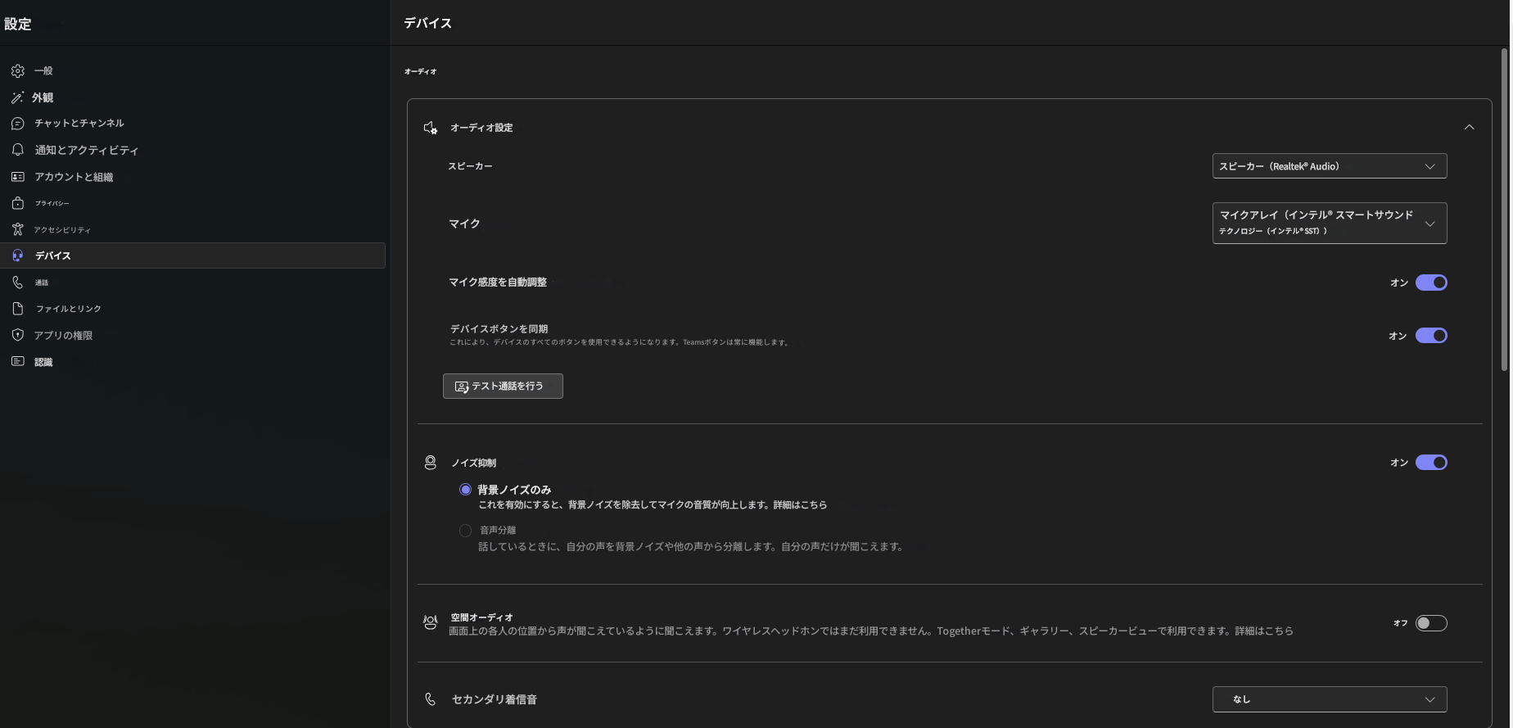This screenshot has width=1513, height=728.
Task: Click the spatial audio icon by 空間オーディオ
Action: tap(431, 622)
